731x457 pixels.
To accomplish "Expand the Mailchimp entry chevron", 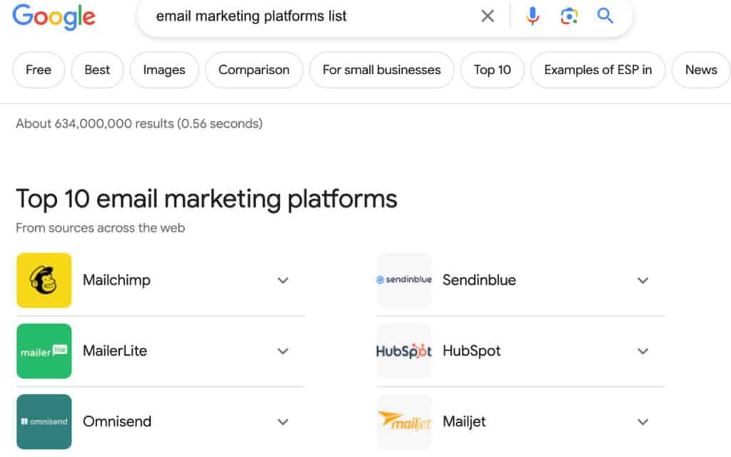I will tap(283, 280).
